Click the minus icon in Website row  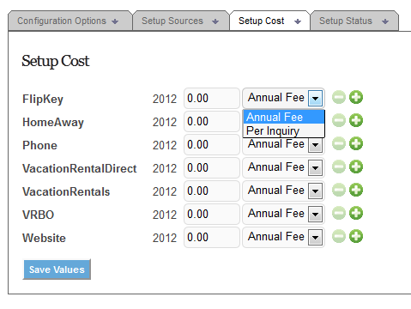pos(339,236)
